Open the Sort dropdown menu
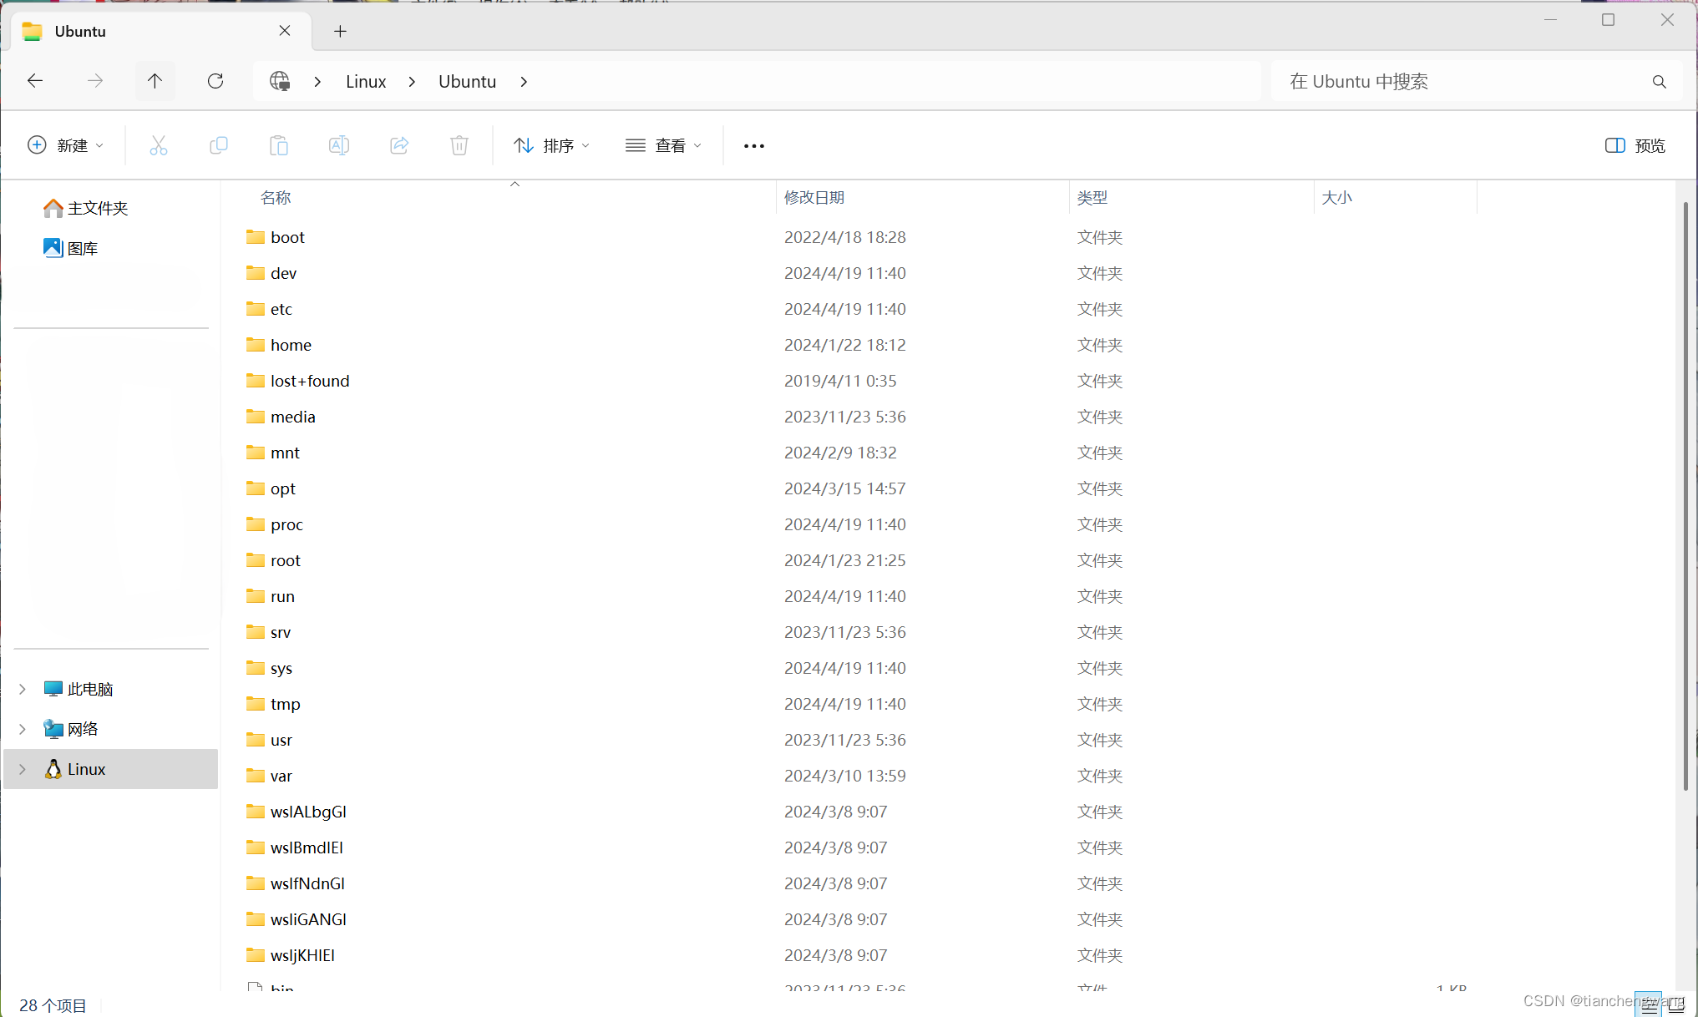This screenshot has width=1698, height=1017. (x=551, y=145)
